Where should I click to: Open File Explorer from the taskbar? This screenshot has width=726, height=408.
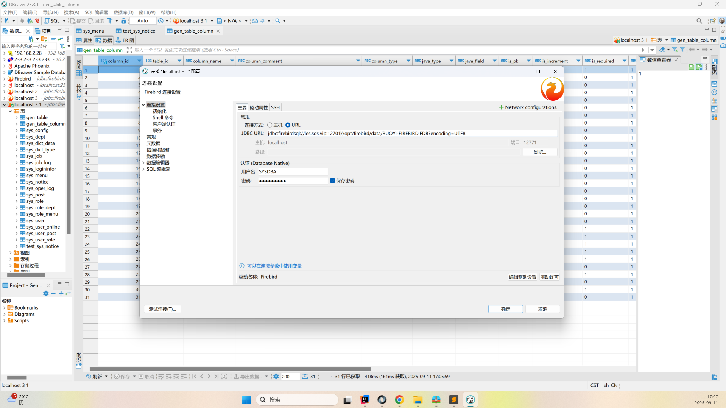pyautogui.click(x=418, y=400)
